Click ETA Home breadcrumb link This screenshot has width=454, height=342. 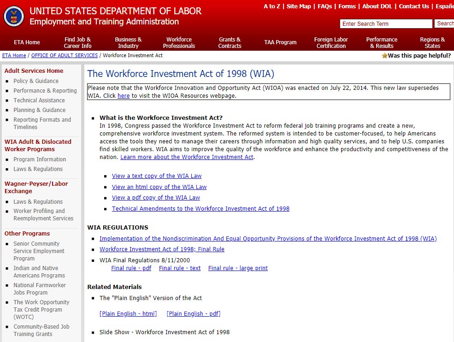14,55
